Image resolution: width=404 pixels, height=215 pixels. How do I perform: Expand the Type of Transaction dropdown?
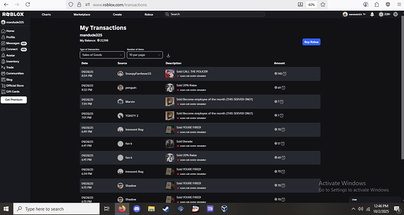tap(102, 55)
